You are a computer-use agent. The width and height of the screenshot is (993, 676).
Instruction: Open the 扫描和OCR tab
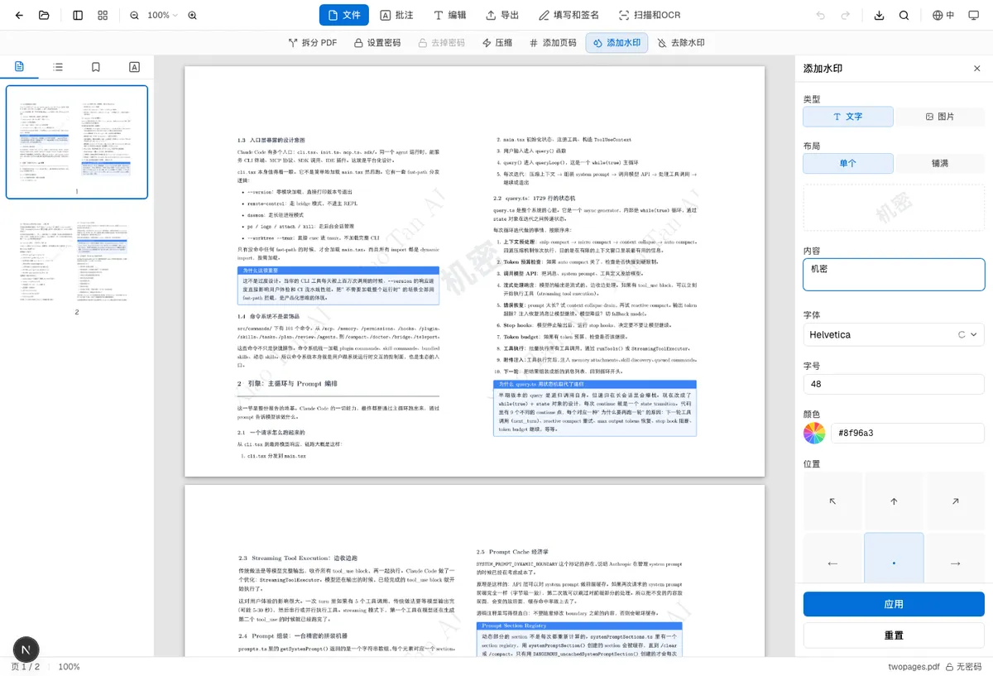pyautogui.click(x=650, y=15)
